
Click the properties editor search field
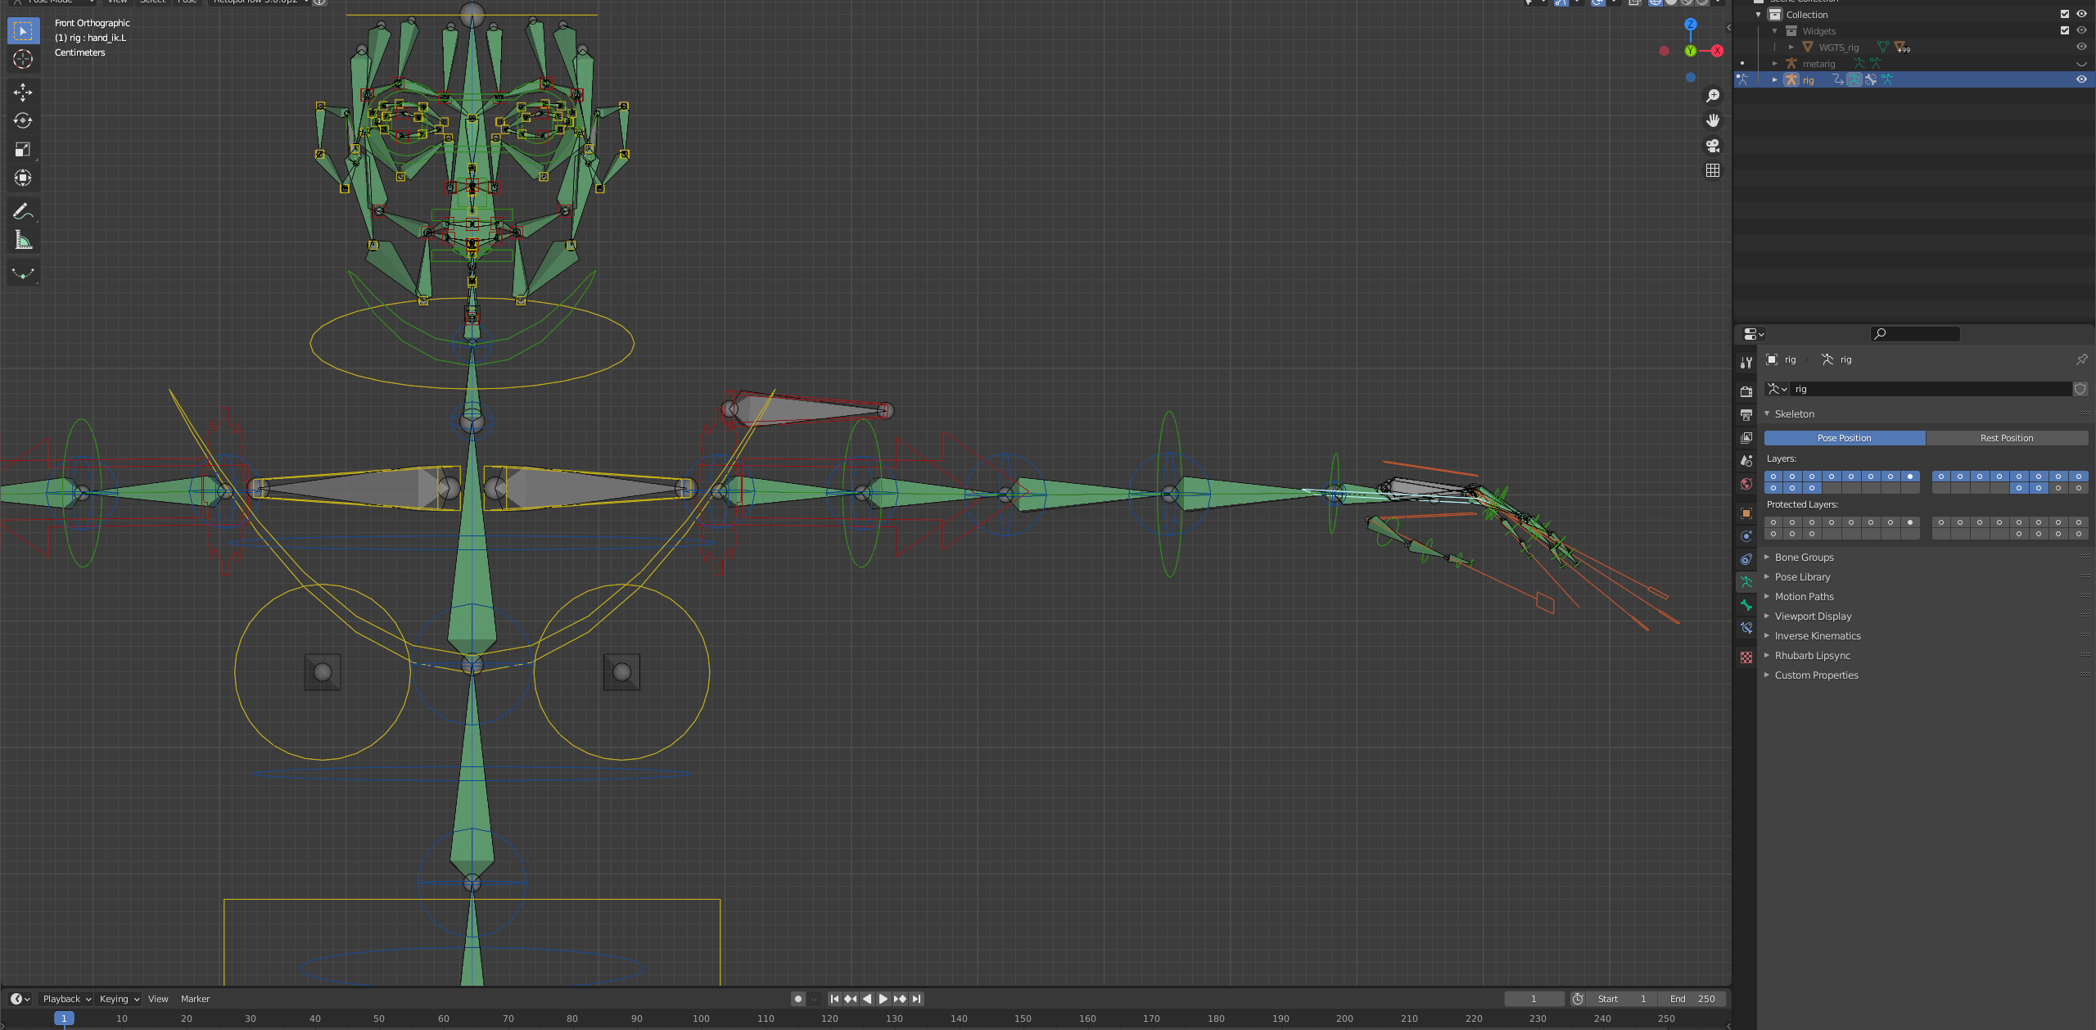pos(1916,333)
